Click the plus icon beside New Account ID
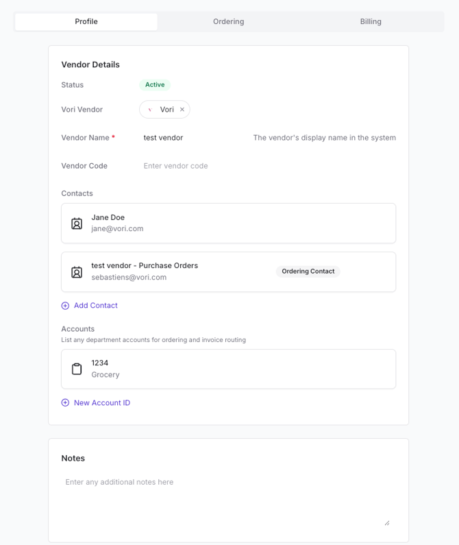Image resolution: width=459 pixels, height=545 pixels. pyautogui.click(x=65, y=403)
